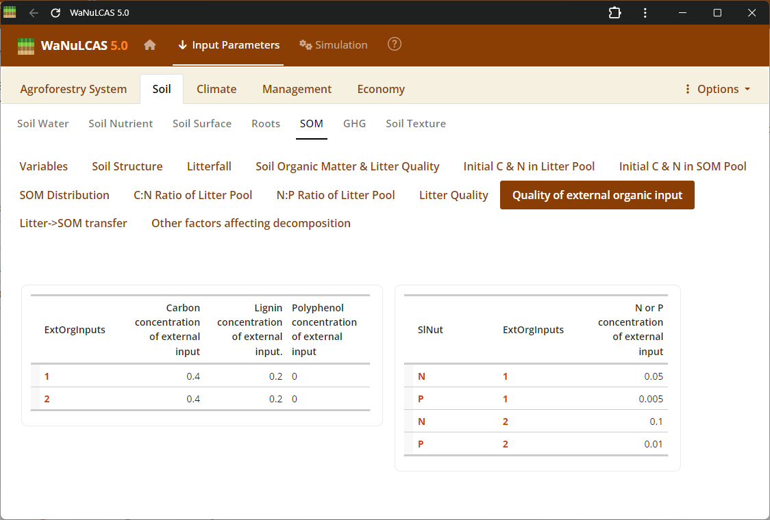Open the GHG sub-tab
Viewport: 770px width, 520px height.
354,124
